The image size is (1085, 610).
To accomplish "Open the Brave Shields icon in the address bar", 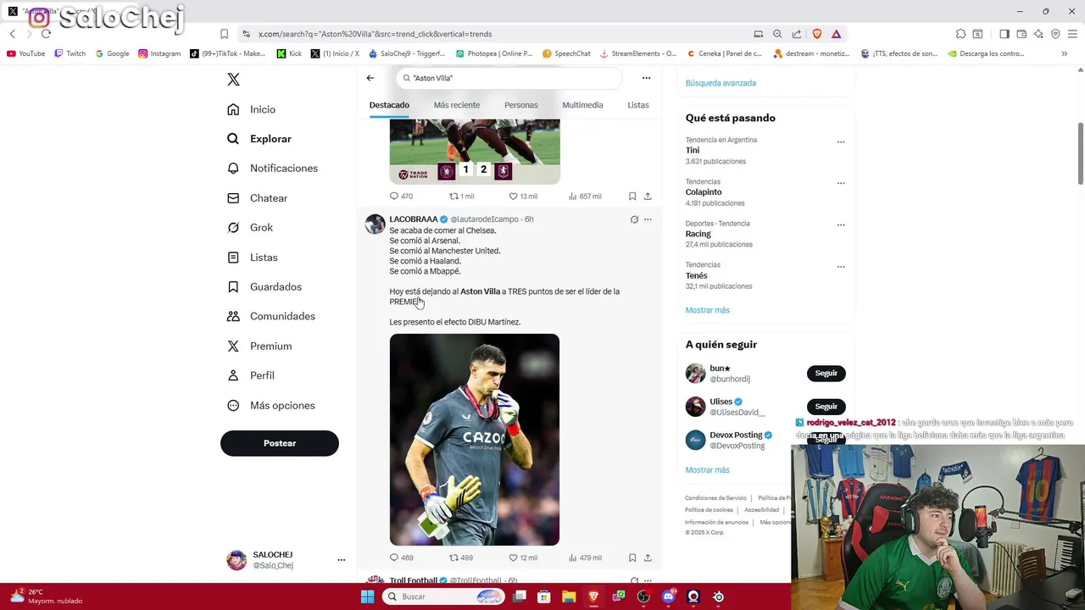I will 817,34.
